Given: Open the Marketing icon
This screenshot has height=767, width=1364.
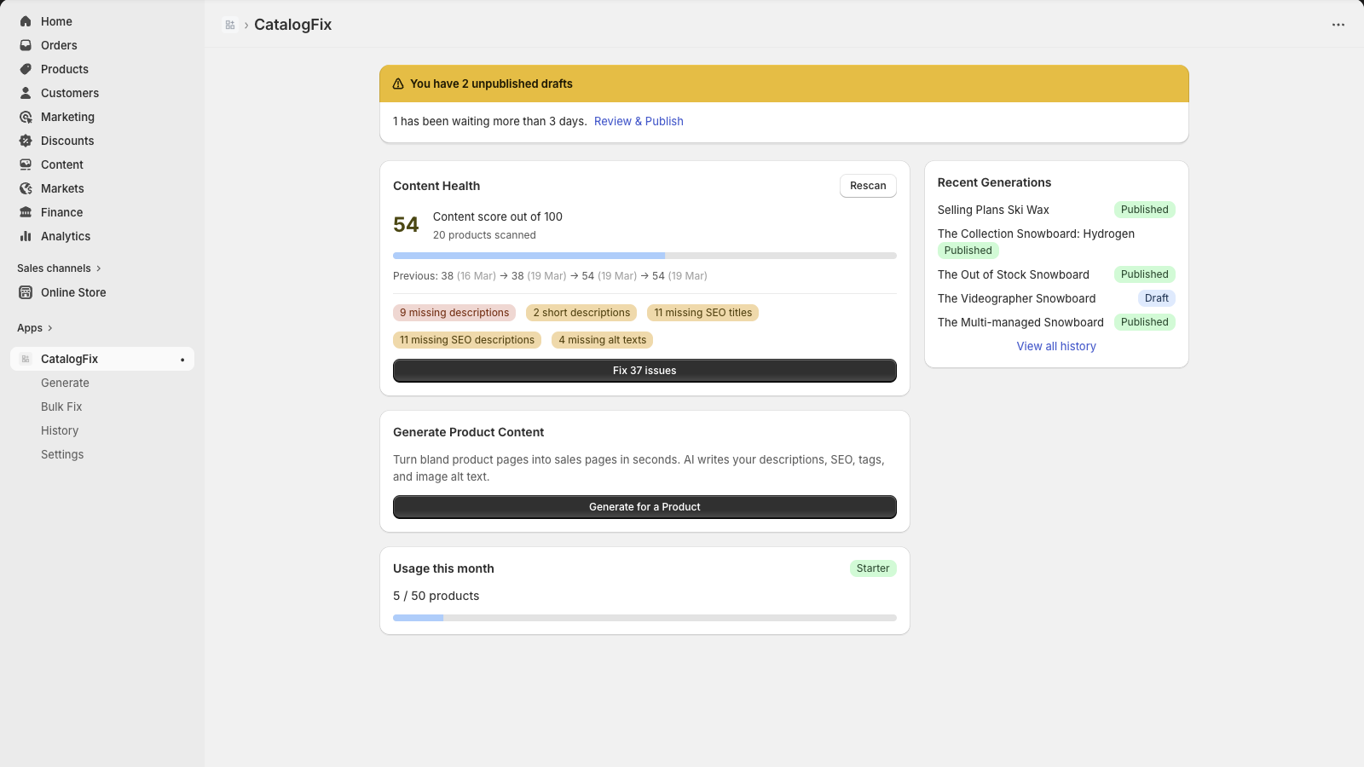Looking at the screenshot, I should pos(25,117).
